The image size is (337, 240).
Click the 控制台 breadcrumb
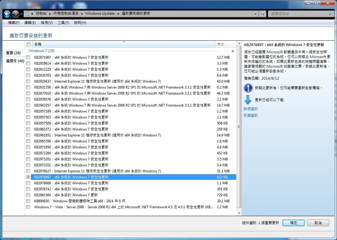41,13
